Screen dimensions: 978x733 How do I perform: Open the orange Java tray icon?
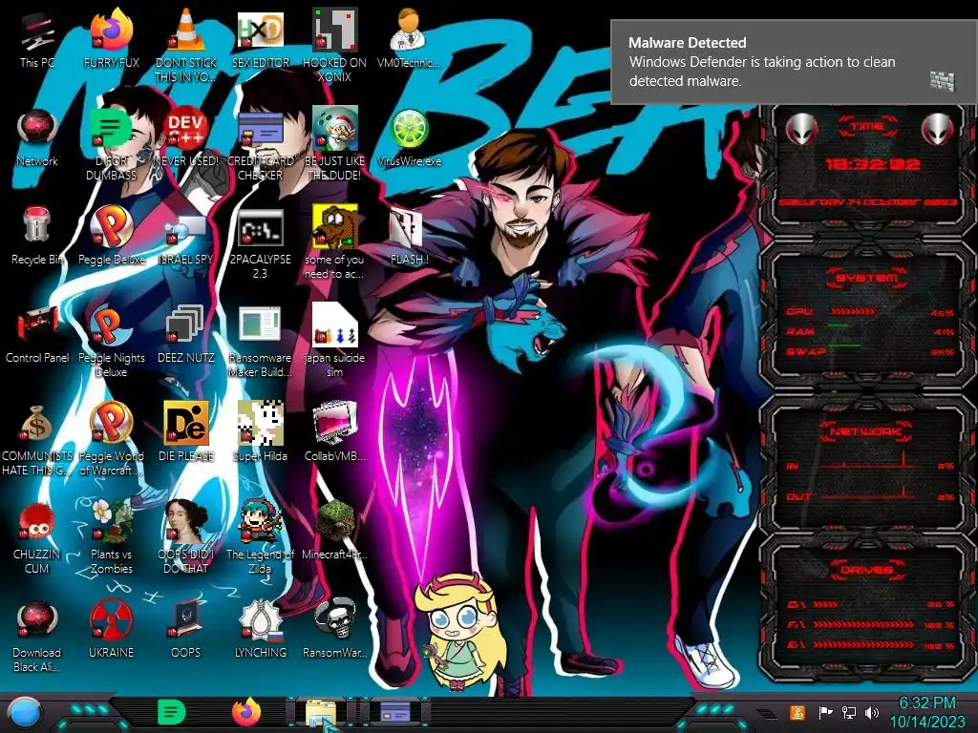pos(797,712)
